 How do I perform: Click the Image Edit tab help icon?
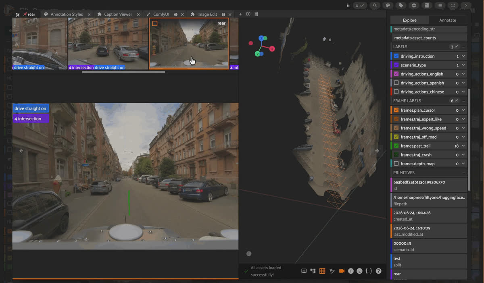pos(223,15)
